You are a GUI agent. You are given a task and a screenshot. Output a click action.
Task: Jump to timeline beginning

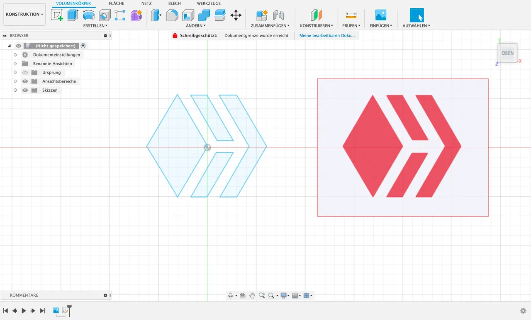coord(5,310)
